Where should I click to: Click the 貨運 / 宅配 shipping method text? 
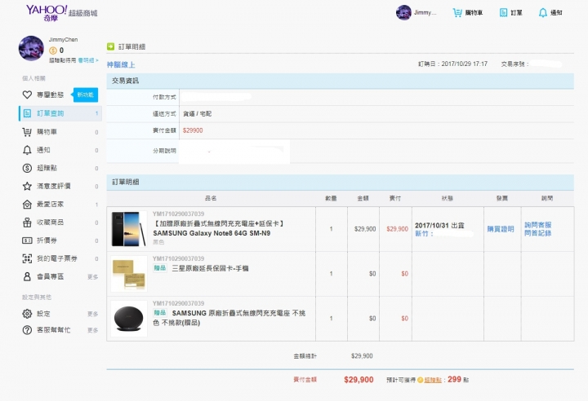coord(198,114)
